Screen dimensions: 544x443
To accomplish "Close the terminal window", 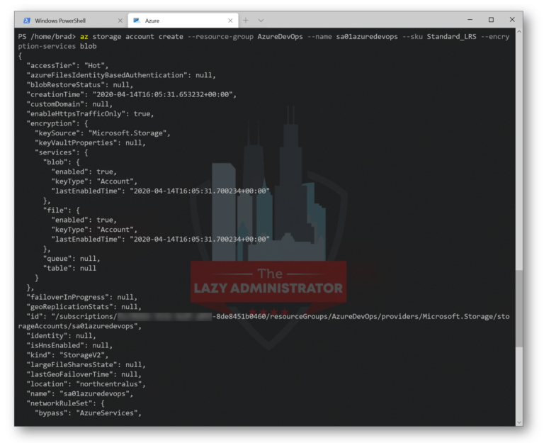I will (511, 20).
